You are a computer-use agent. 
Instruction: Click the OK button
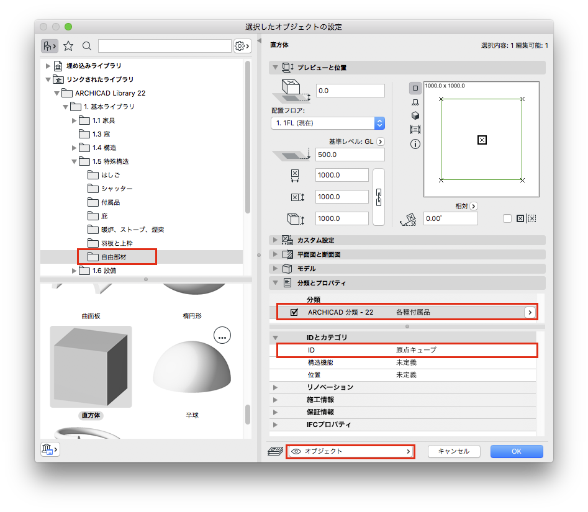517,451
